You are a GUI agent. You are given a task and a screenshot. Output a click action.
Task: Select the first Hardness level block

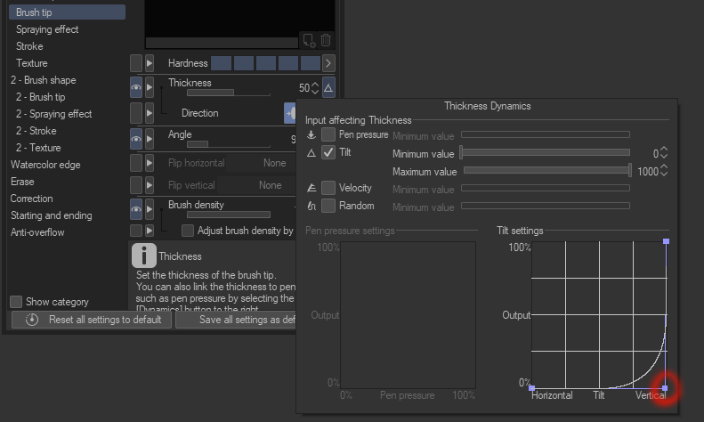pos(221,63)
